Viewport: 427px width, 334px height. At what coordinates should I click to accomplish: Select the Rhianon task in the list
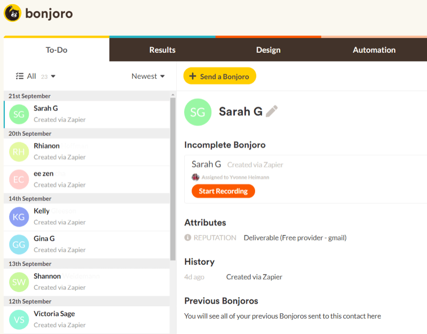(87, 152)
